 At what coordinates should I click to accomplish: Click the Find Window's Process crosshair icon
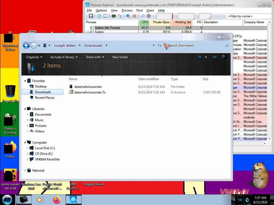149,16
